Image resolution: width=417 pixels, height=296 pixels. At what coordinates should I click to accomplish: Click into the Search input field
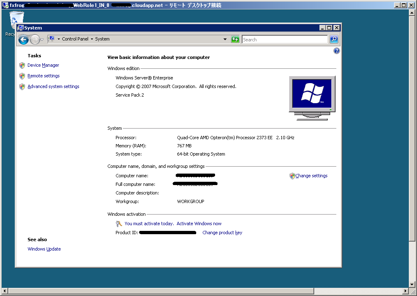pos(284,40)
